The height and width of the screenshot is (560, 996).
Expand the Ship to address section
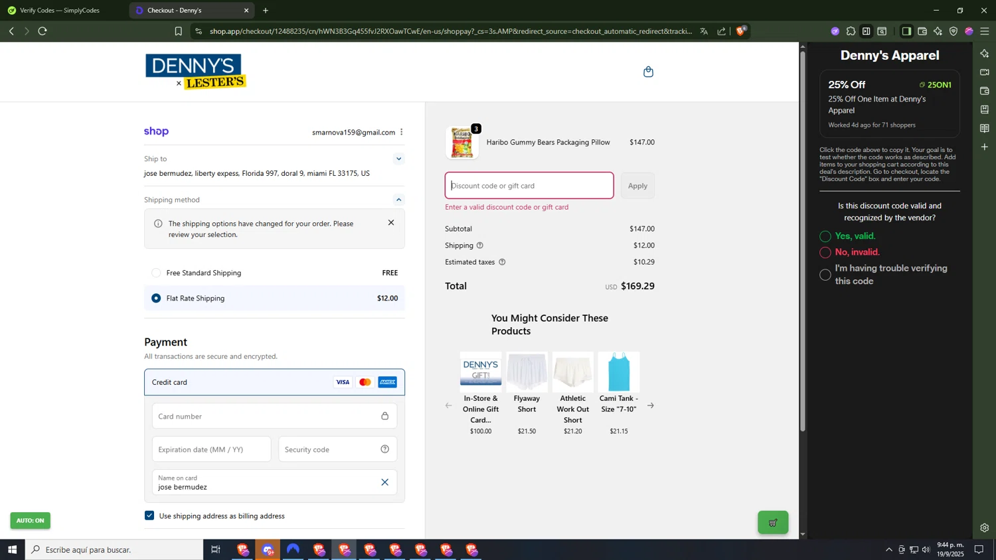pos(398,159)
